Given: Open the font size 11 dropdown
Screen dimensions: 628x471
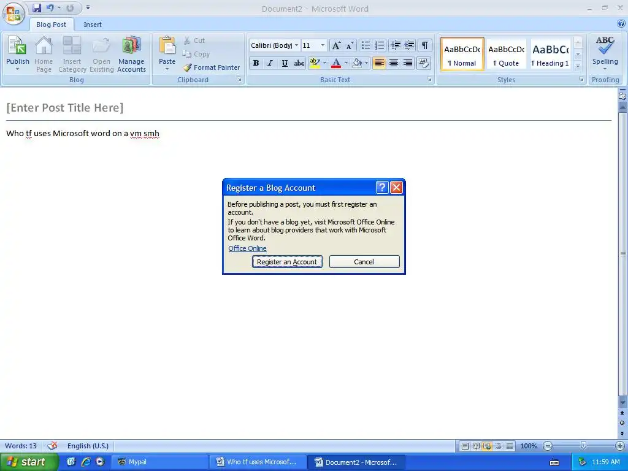Looking at the screenshot, I should pos(323,45).
